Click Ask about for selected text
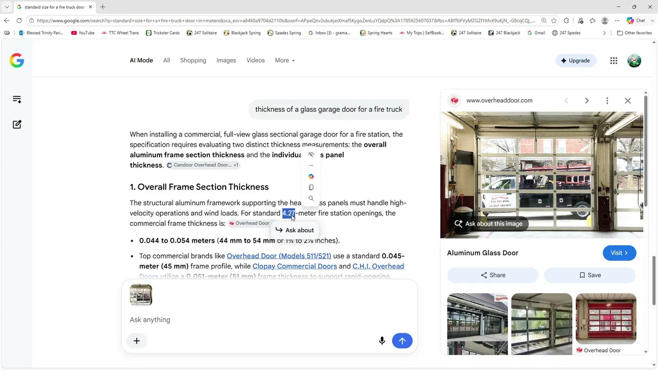The image size is (658, 370). [x=294, y=230]
